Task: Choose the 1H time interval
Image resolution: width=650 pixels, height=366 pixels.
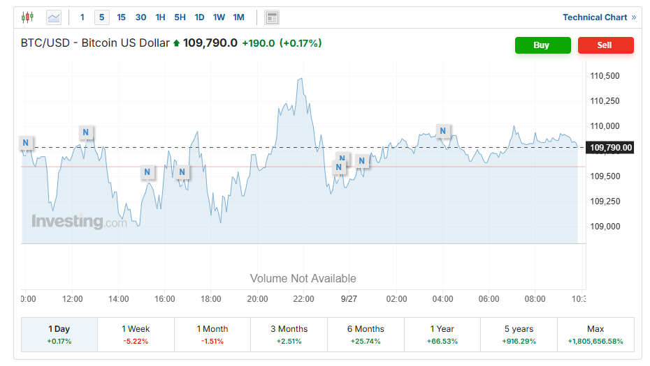Action: click(161, 17)
